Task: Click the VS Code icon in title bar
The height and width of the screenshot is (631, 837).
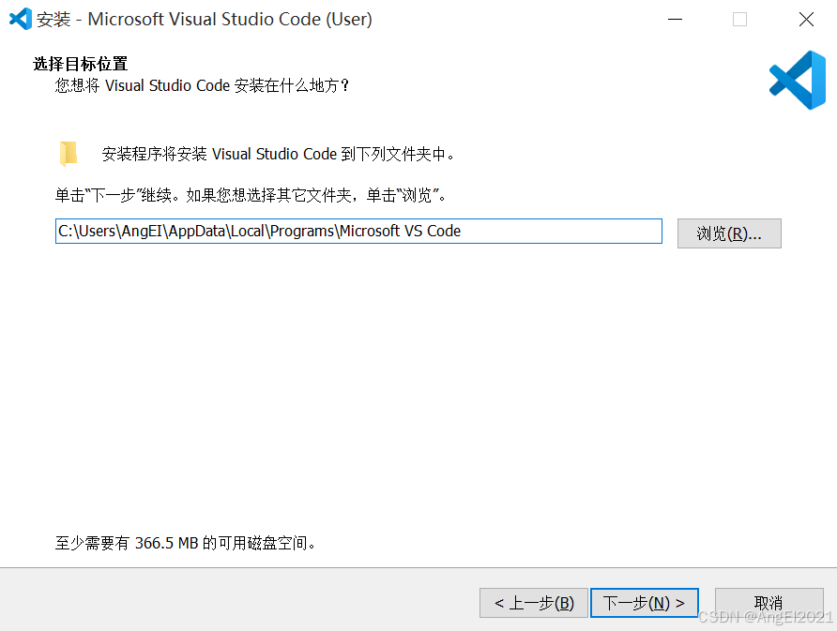Action: [21, 19]
